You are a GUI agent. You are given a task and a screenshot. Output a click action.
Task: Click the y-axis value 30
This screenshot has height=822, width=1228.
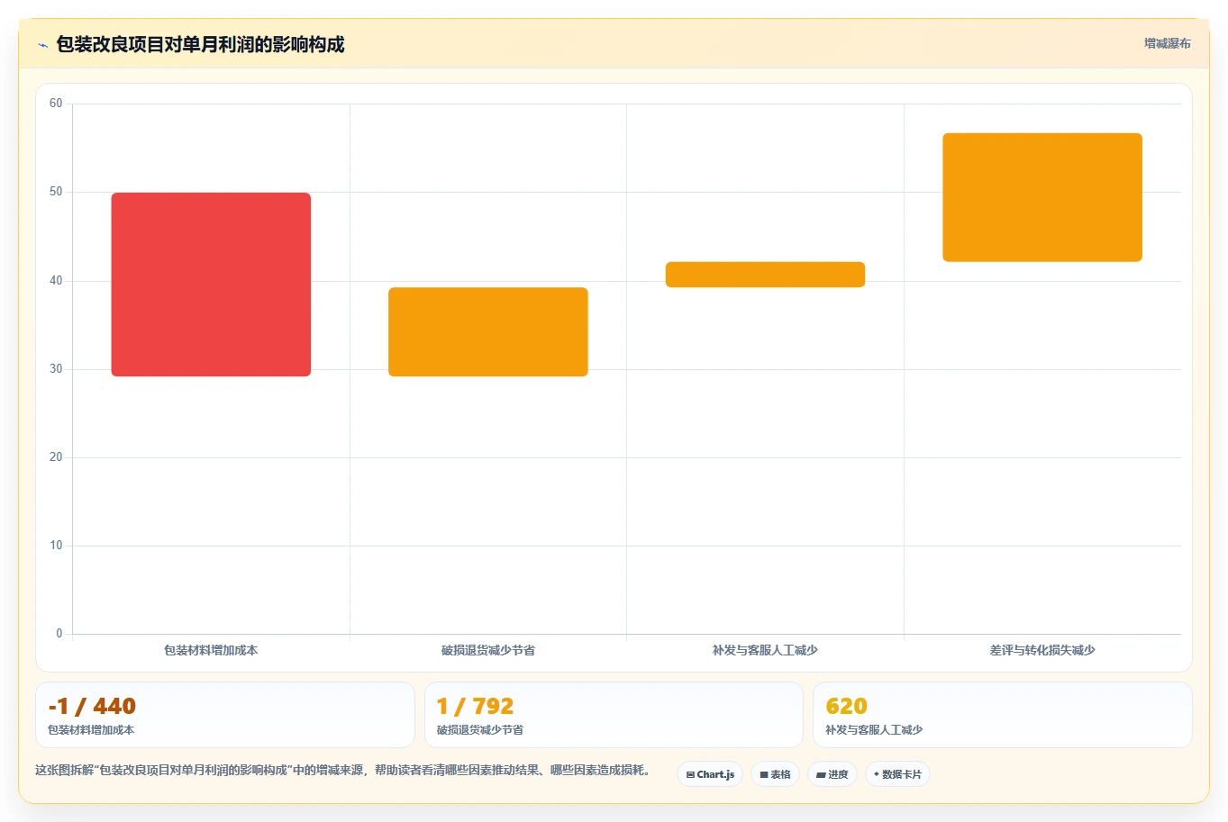tap(56, 369)
